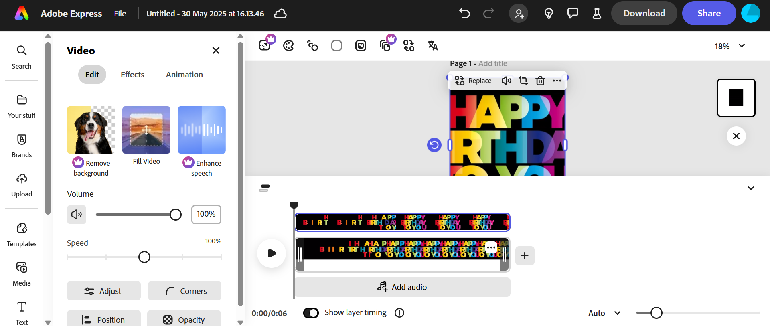This screenshot has height=326, width=770.
Task: Click the volume percentage input field
Action: pos(206,214)
